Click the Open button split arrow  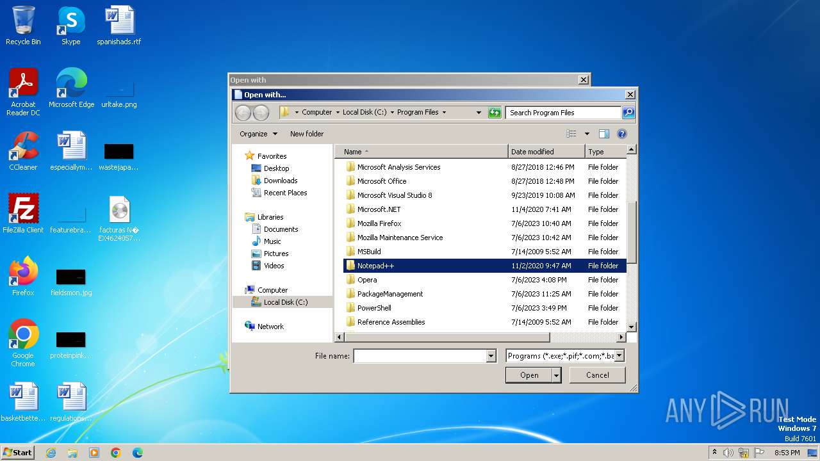(557, 375)
